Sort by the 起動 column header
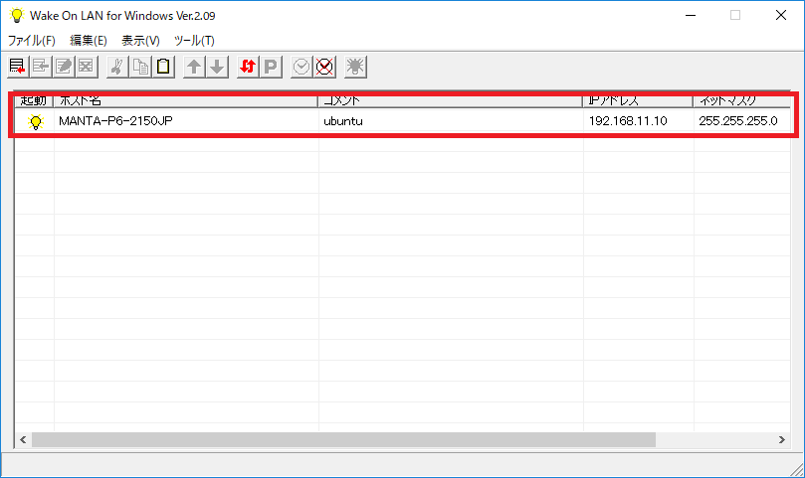Screen dimensions: 805x478 pos(34,100)
